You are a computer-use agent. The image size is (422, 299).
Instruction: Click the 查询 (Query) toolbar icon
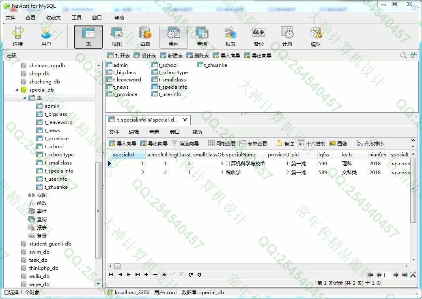click(202, 36)
